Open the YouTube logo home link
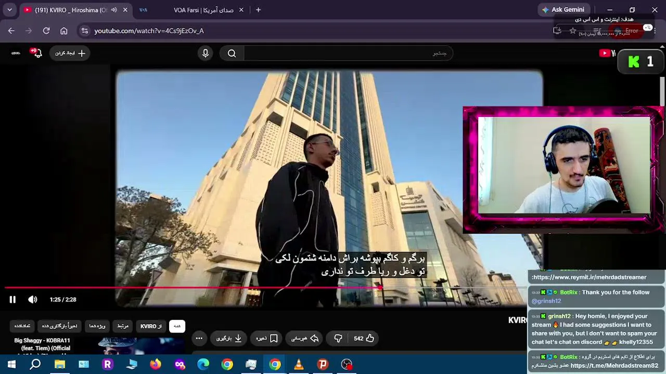 (607, 53)
